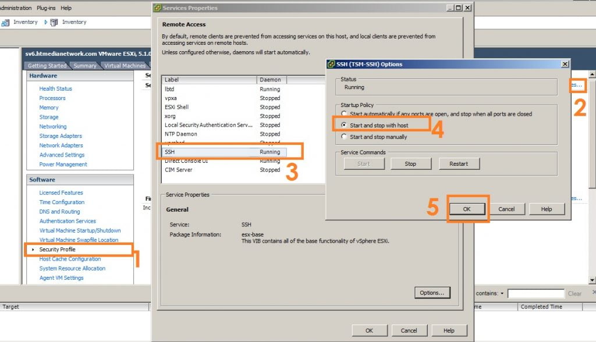This screenshot has height=342, width=596.
Task: Click the Stop service command button
Action: (x=410, y=164)
